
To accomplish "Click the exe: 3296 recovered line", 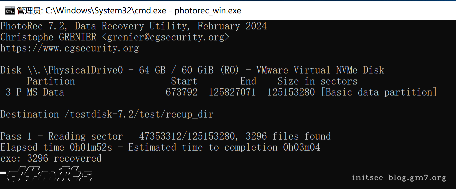I will coord(51,158).
